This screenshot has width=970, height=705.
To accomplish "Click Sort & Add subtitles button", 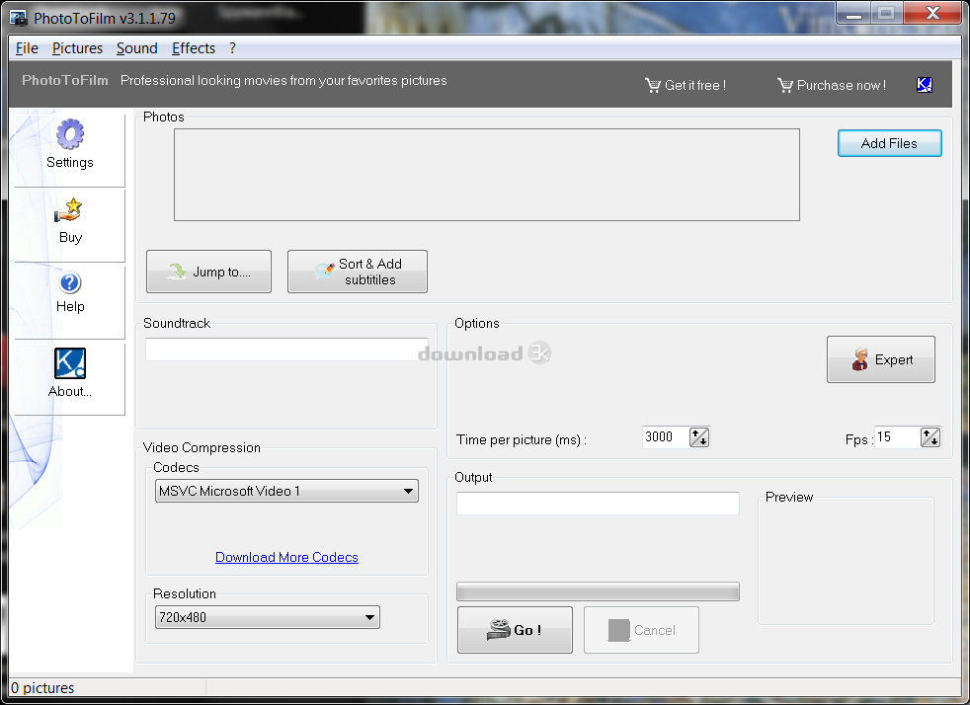I will point(357,272).
